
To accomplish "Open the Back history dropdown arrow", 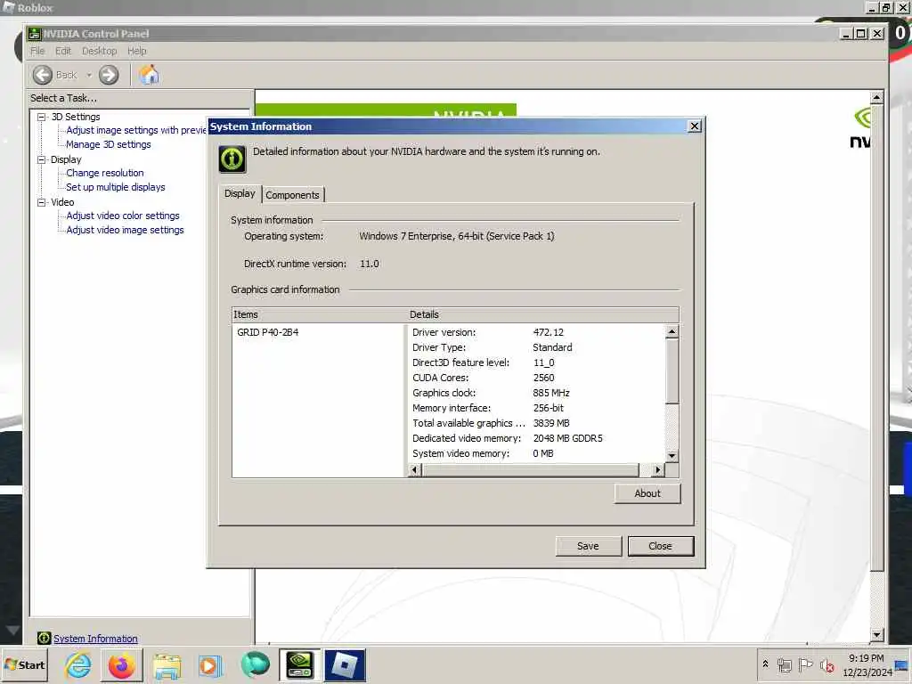I will point(89,75).
